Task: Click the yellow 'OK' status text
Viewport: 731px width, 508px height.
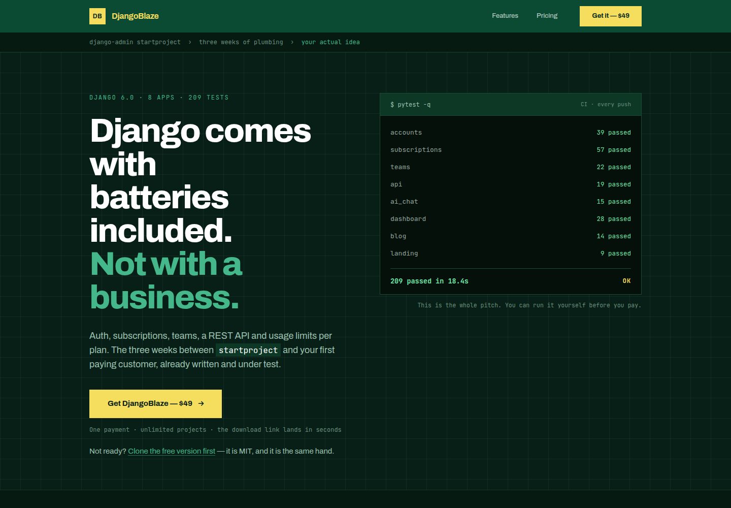Action: (x=627, y=281)
